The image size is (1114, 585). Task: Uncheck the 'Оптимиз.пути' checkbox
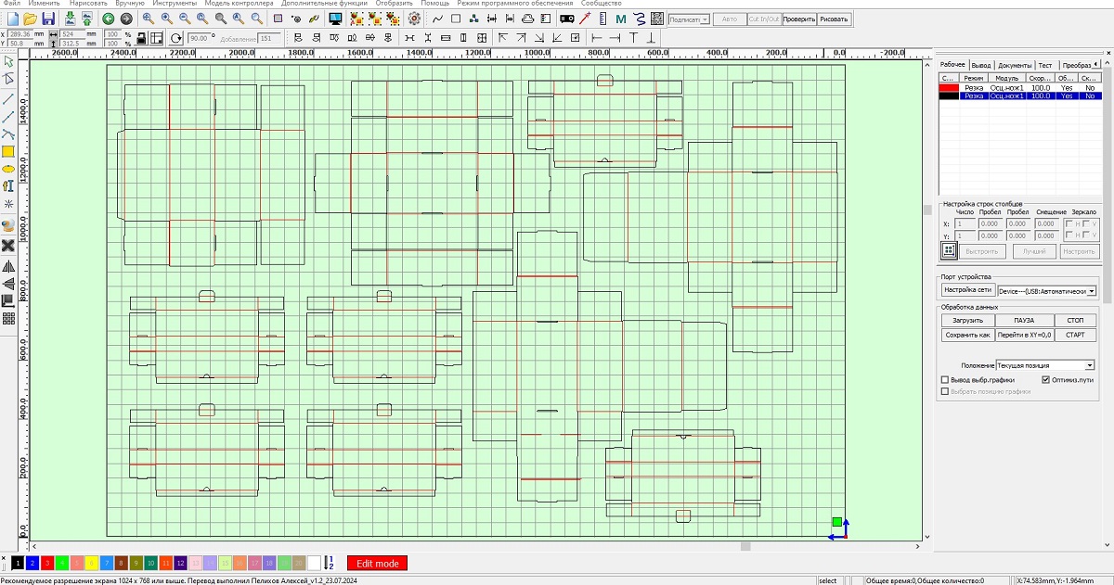click(1046, 380)
